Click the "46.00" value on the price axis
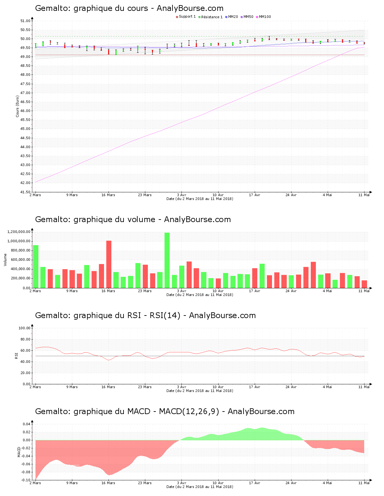Viewport: 384px width, 496px height. [25, 111]
